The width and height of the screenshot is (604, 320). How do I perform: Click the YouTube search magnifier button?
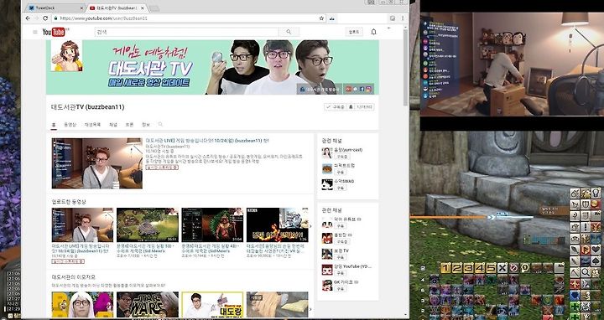(x=289, y=32)
